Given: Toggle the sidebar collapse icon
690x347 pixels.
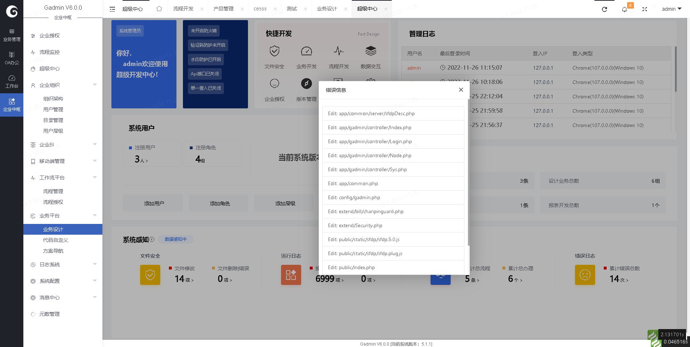Looking at the screenshot, I should point(112,9).
